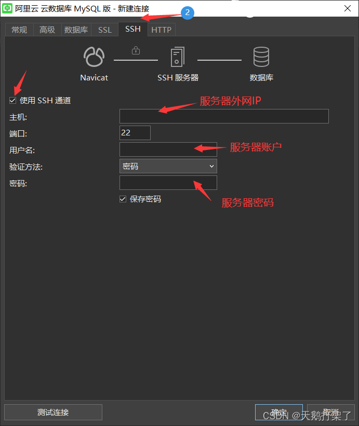Screen dimensions: 359x426
Task: Focus the 主机 host input field
Action: (x=224, y=116)
